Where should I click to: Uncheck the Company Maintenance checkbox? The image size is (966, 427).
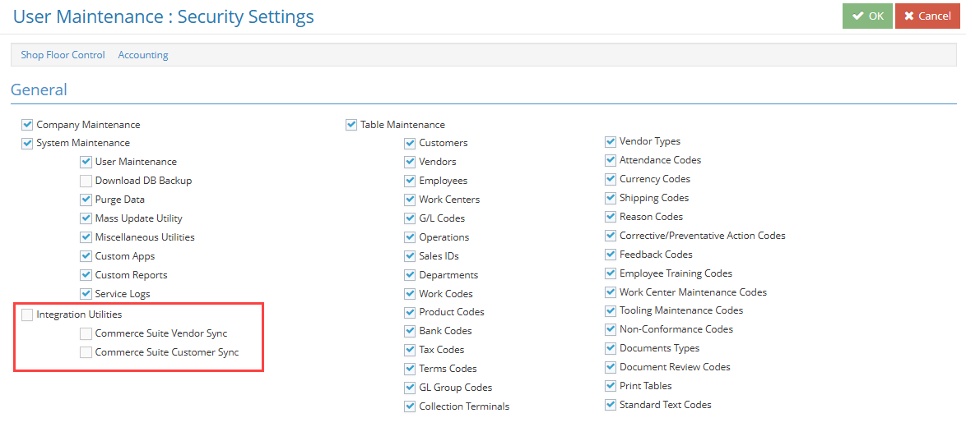click(x=28, y=125)
